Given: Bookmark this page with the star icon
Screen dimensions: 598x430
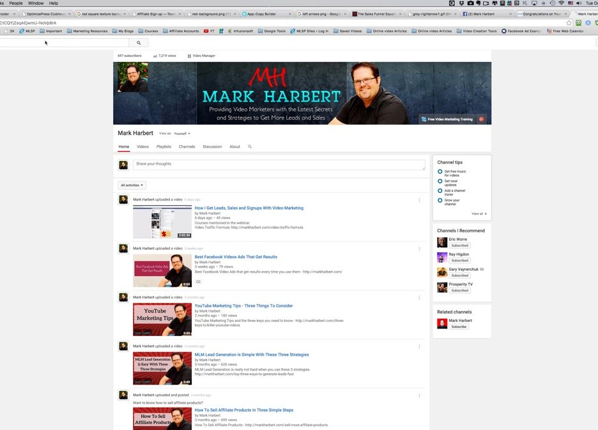Looking at the screenshot, I should coord(569,23).
